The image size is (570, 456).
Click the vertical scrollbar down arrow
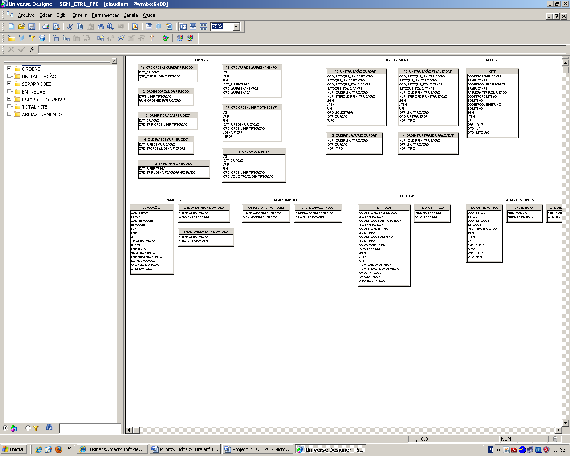click(566, 423)
